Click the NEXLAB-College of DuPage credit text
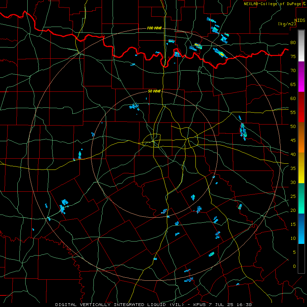 coord(273,4)
